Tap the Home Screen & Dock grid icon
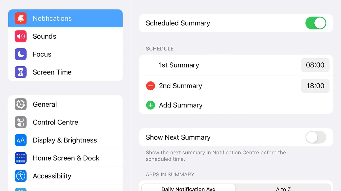 click(21, 158)
